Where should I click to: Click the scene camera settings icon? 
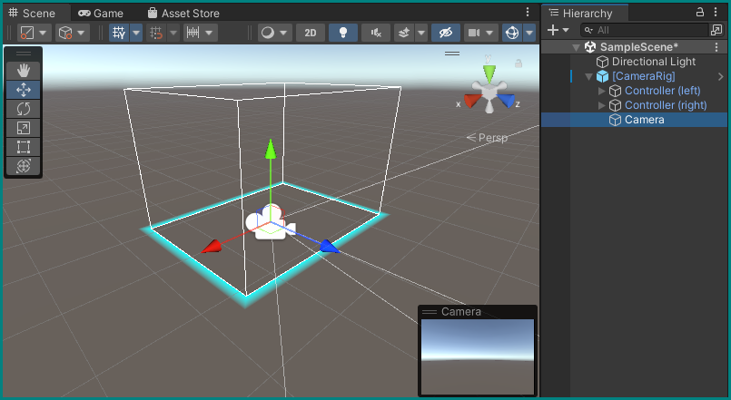pyautogui.click(x=474, y=33)
